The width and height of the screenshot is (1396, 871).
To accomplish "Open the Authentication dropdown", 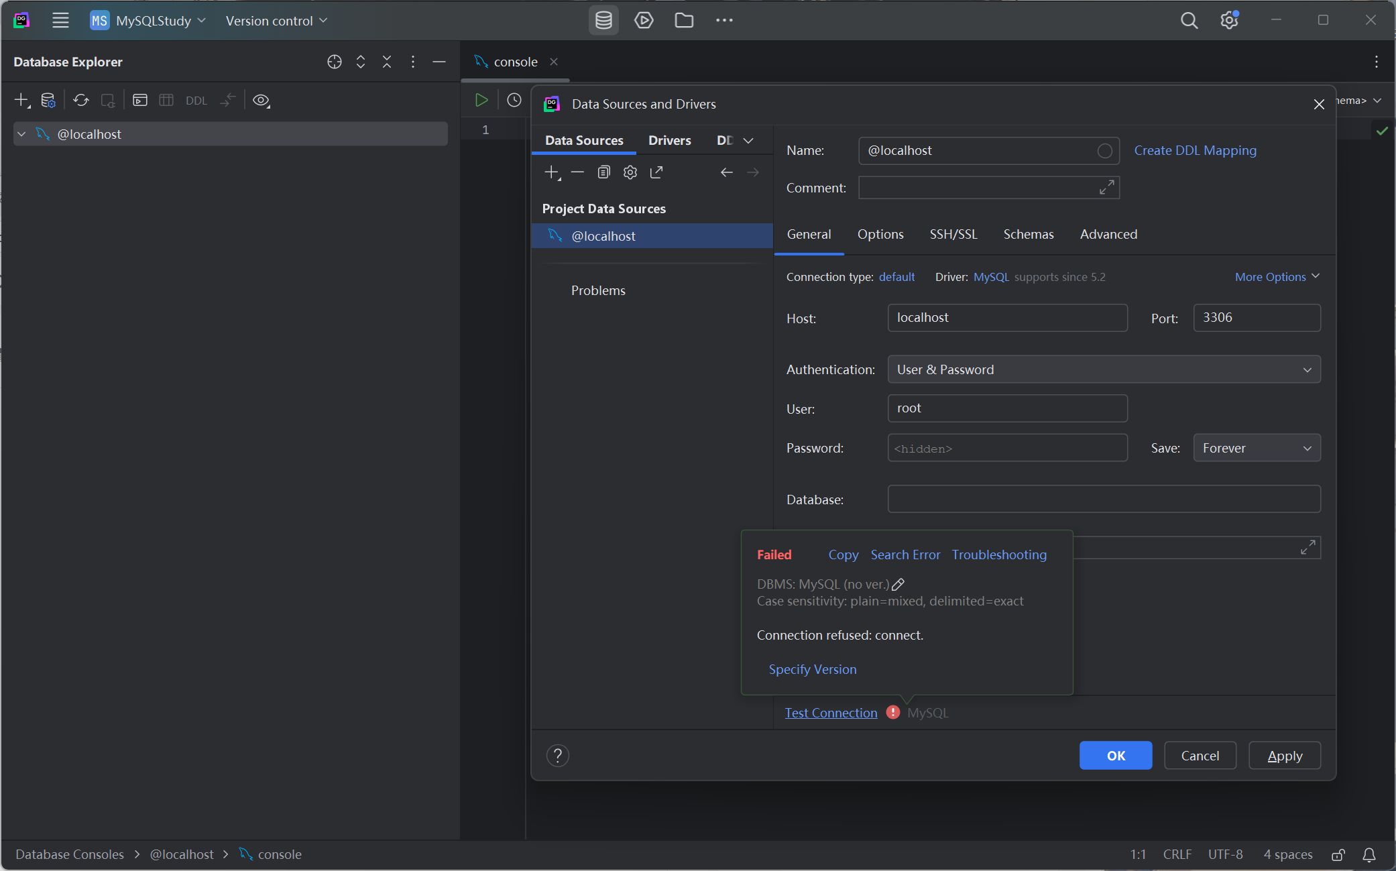I will [1104, 369].
